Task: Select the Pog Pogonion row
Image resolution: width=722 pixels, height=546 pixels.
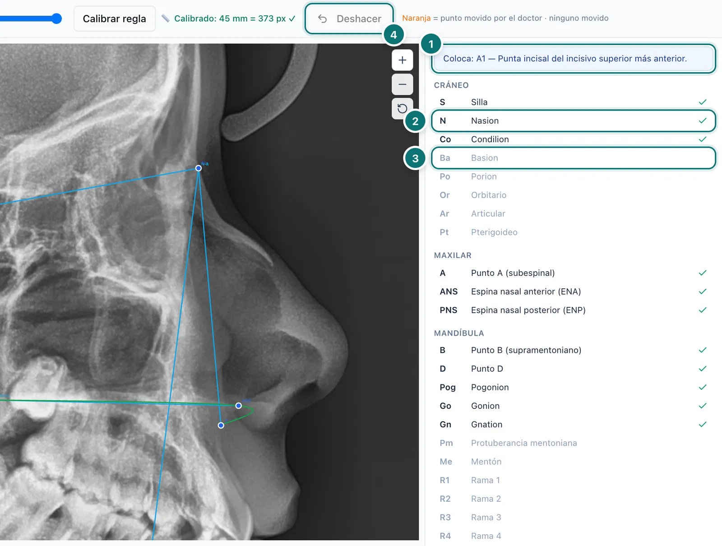Action: (573, 387)
